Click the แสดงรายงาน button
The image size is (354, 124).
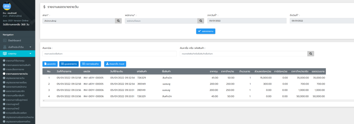pos(206,31)
